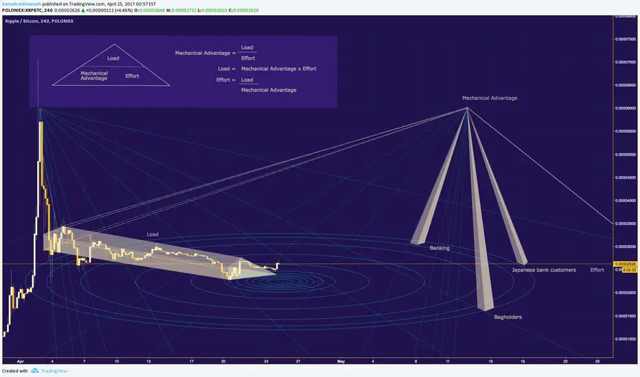
Task: Click the 'Effort =' formula label
Action: coord(226,80)
